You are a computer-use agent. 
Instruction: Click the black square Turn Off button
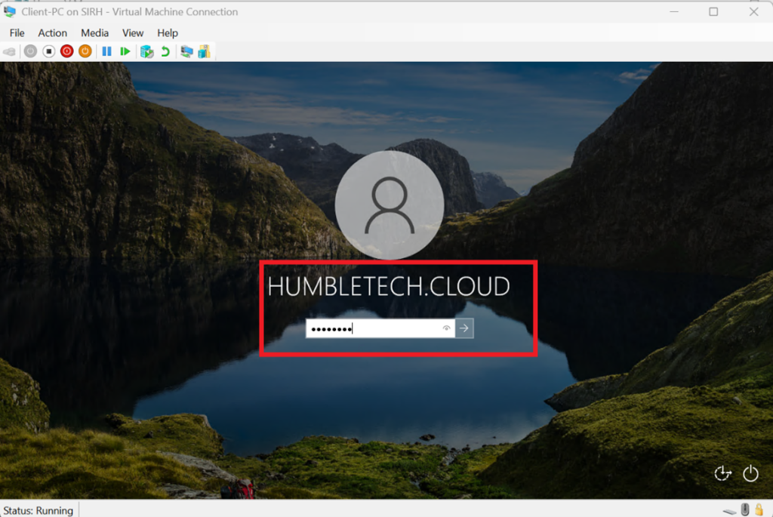(48, 51)
